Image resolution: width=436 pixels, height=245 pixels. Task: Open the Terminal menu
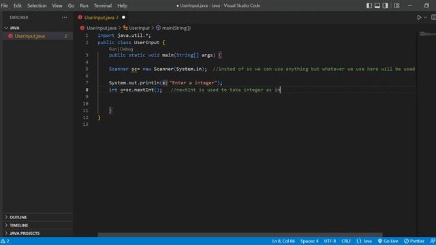pos(103,5)
